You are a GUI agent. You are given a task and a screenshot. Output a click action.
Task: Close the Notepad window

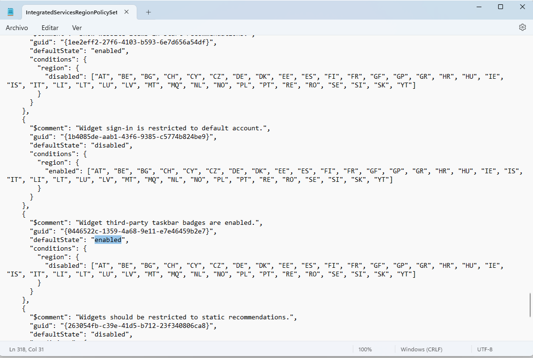tap(522, 7)
